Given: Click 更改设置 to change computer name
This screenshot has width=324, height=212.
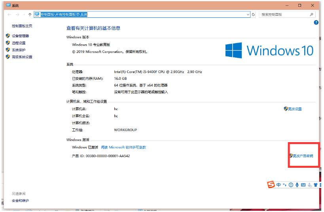Looking at the screenshot, I should (294, 109).
